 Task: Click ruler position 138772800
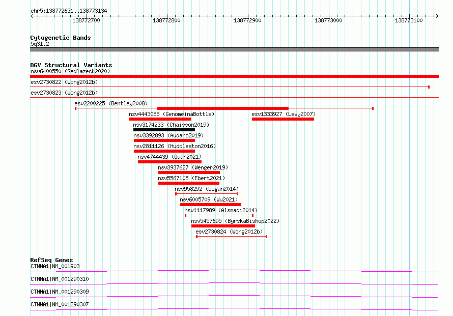(166, 20)
